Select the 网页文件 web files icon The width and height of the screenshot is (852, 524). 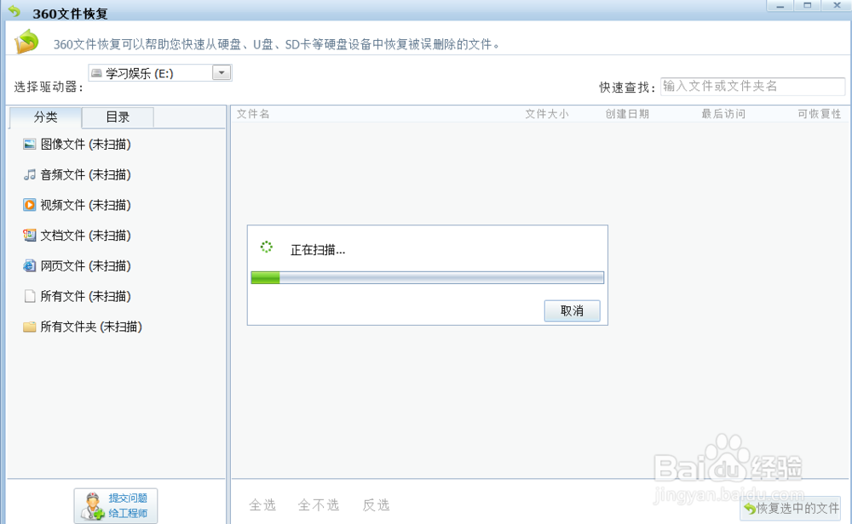tap(28, 265)
